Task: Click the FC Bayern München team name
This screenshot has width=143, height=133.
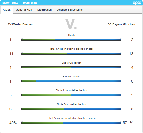Action: pos(121,25)
